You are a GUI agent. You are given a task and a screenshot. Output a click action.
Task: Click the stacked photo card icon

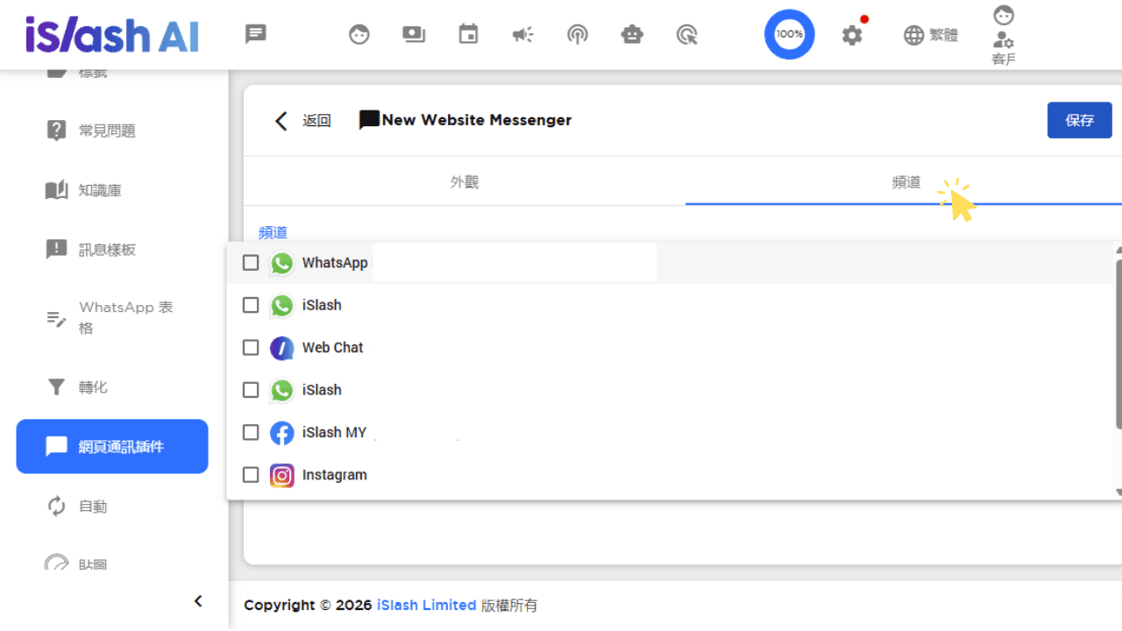[414, 34]
